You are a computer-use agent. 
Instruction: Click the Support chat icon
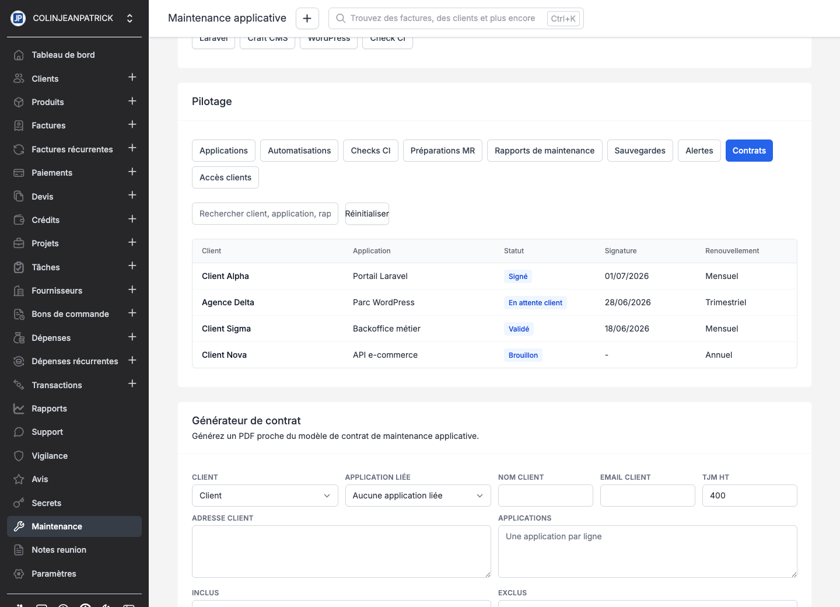tap(19, 432)
